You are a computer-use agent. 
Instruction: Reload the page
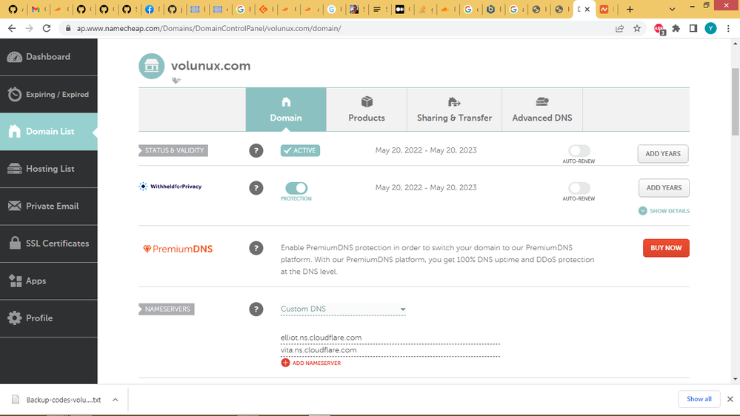[46, 28]
